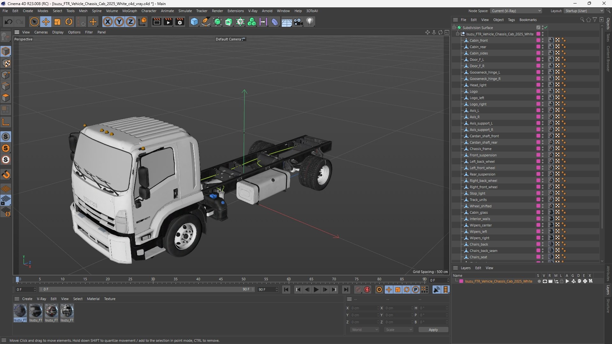Toggle Enable Snap magnet icon
This screenshot has width=612, height=344.
click(6, 175)
